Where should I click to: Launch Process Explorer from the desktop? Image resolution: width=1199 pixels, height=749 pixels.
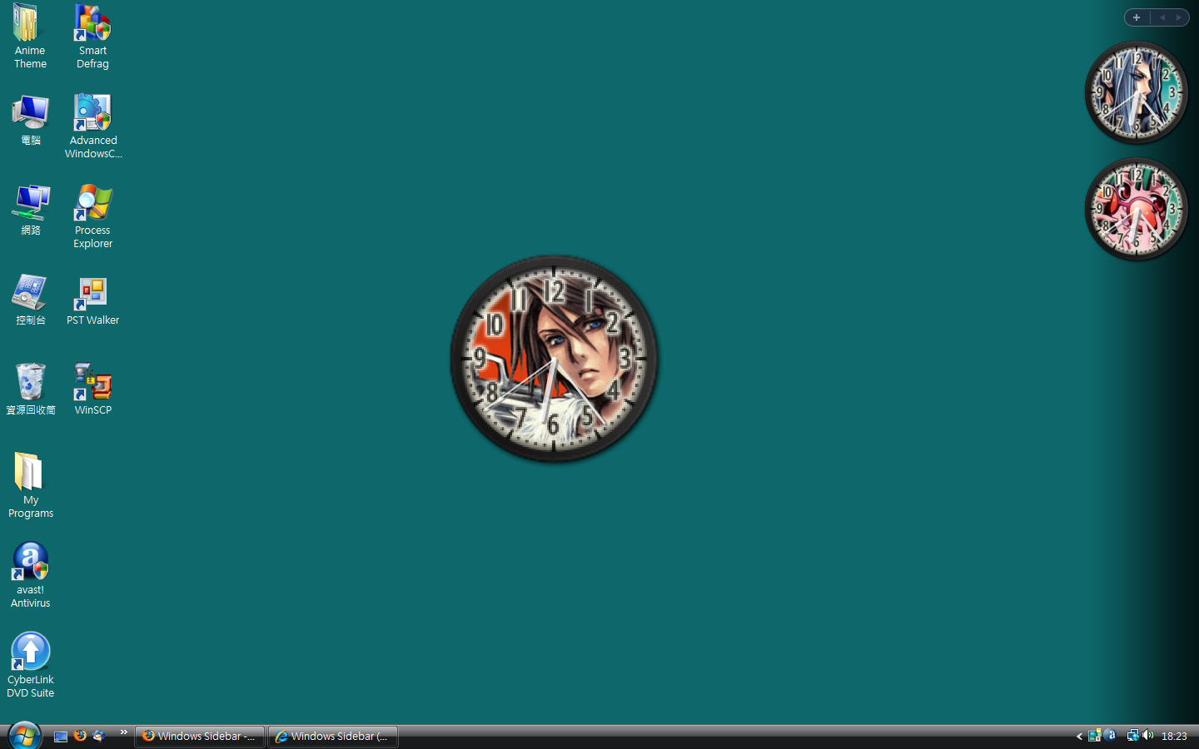(92, 216)
